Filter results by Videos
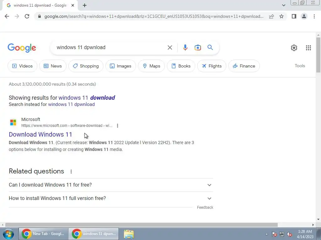This screenshot has height=240, width=321. [22, 66]
